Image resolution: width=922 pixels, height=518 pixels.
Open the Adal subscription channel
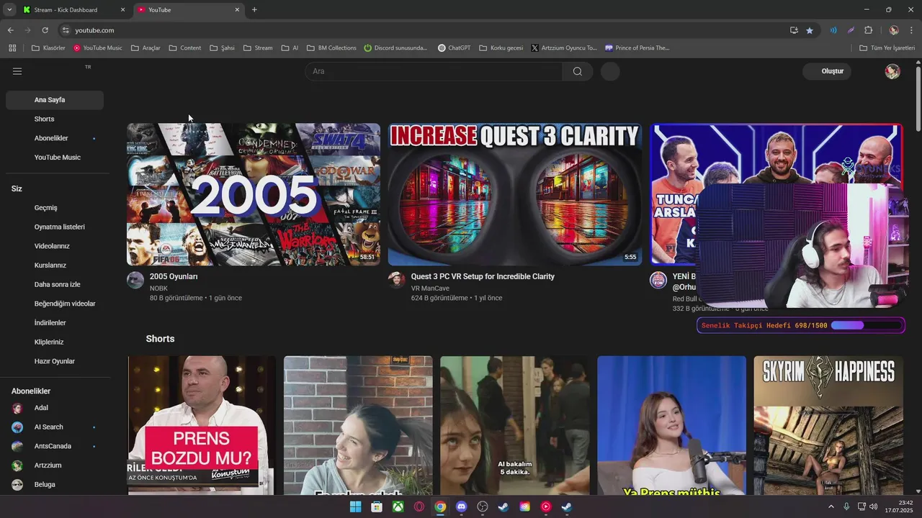coord(55,408)
